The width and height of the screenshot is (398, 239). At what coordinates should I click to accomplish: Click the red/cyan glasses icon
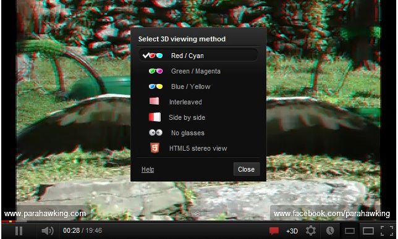click(155, 56)
